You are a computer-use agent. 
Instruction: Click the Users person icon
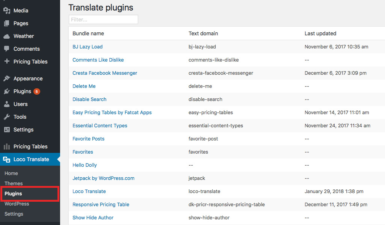[7, 104]
